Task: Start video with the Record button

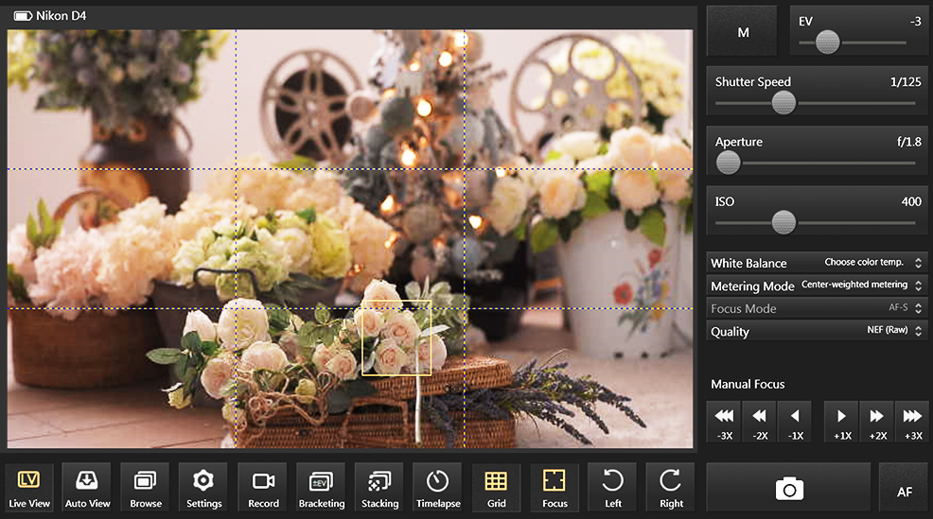Action: 262,488
